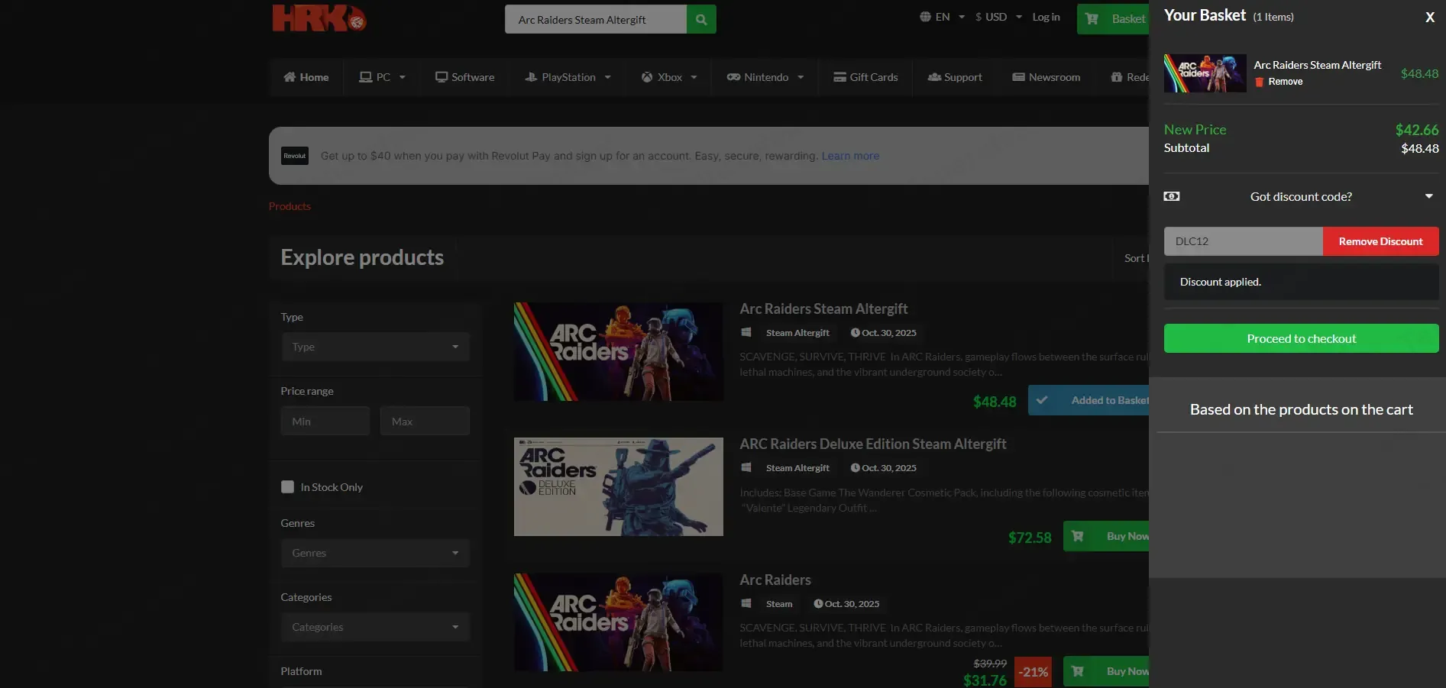Toggle the In Stock Only checkbox

coord(287,487)
